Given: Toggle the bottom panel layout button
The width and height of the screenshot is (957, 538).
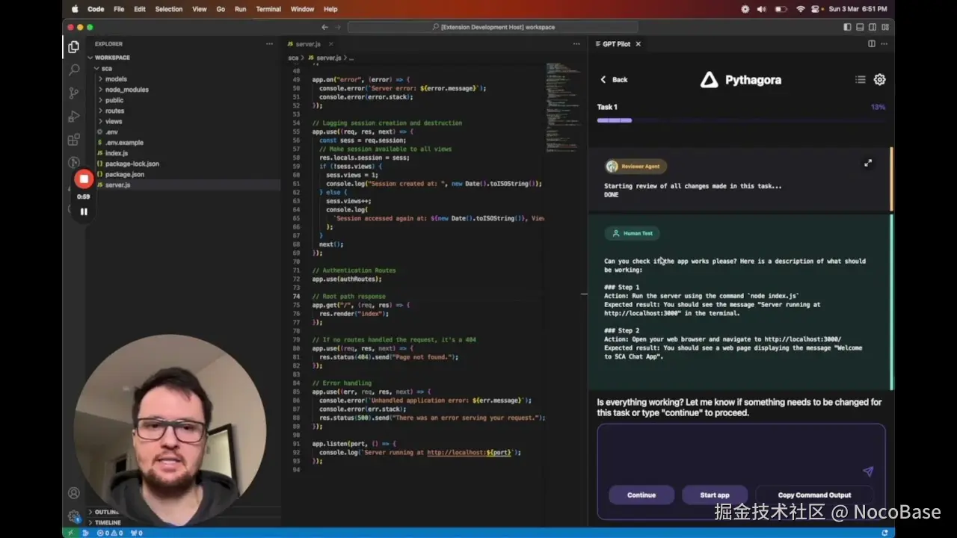Looking at the screenshot, I should (861, 27).
